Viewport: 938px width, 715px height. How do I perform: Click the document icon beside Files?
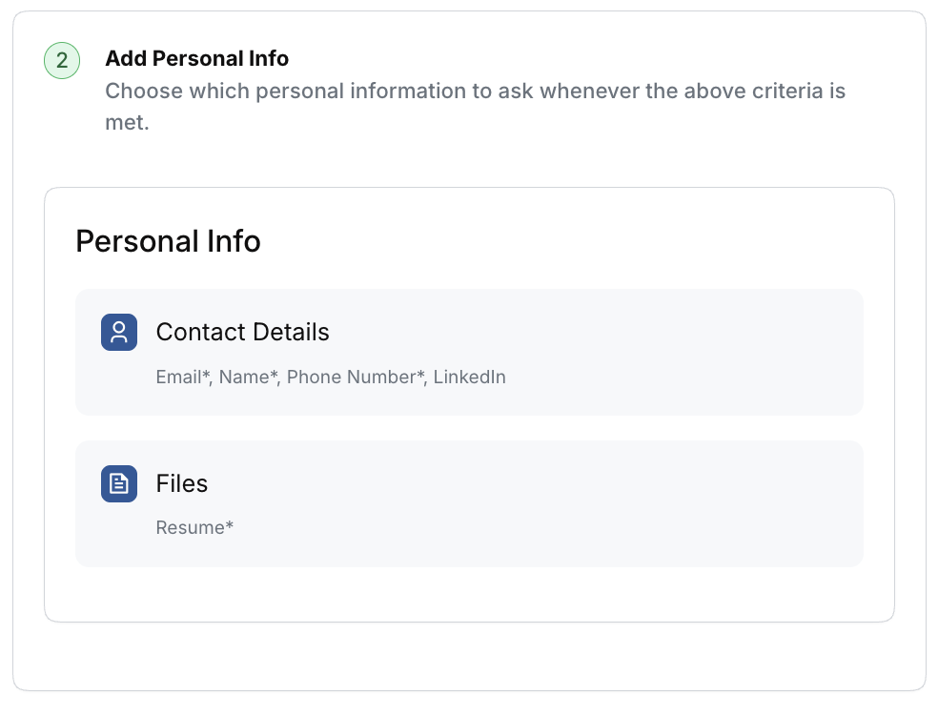click(119, 483)
